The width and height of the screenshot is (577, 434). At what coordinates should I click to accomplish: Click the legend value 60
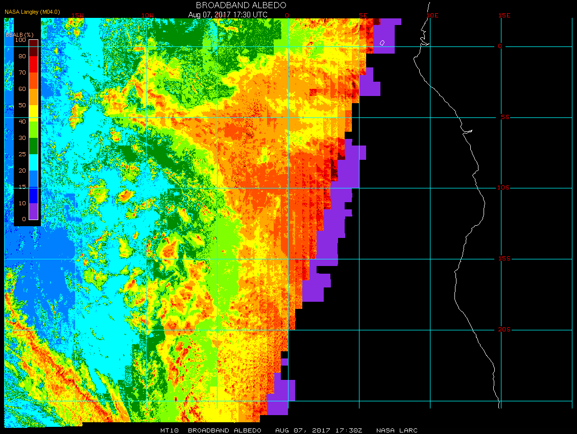[22, 89]
